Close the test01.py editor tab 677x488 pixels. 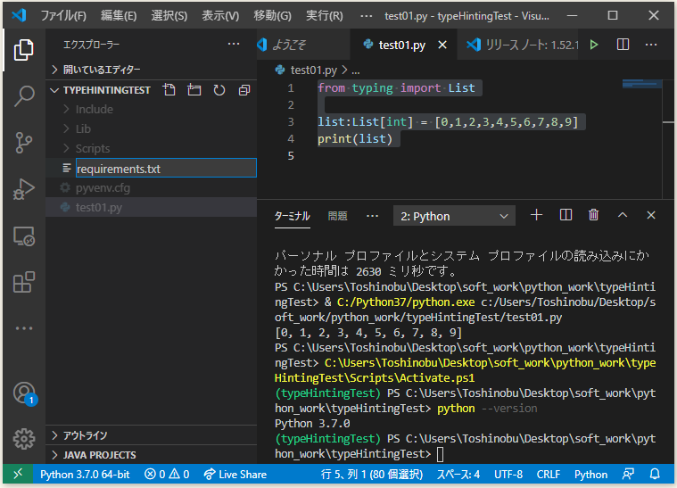(x=442, y=45)
